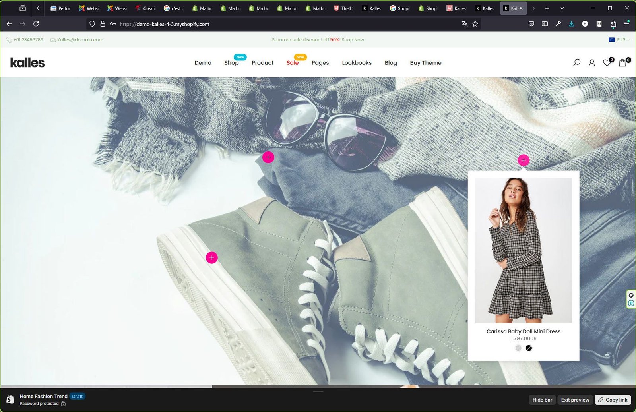Open the account login icon
The height and width of the screenshot is (412, 636).
[x=591, y=62]
